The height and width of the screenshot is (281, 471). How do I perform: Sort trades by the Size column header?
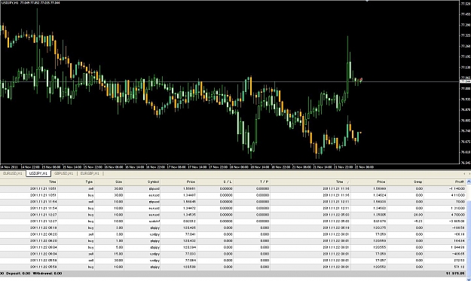[x=119, y=182]
